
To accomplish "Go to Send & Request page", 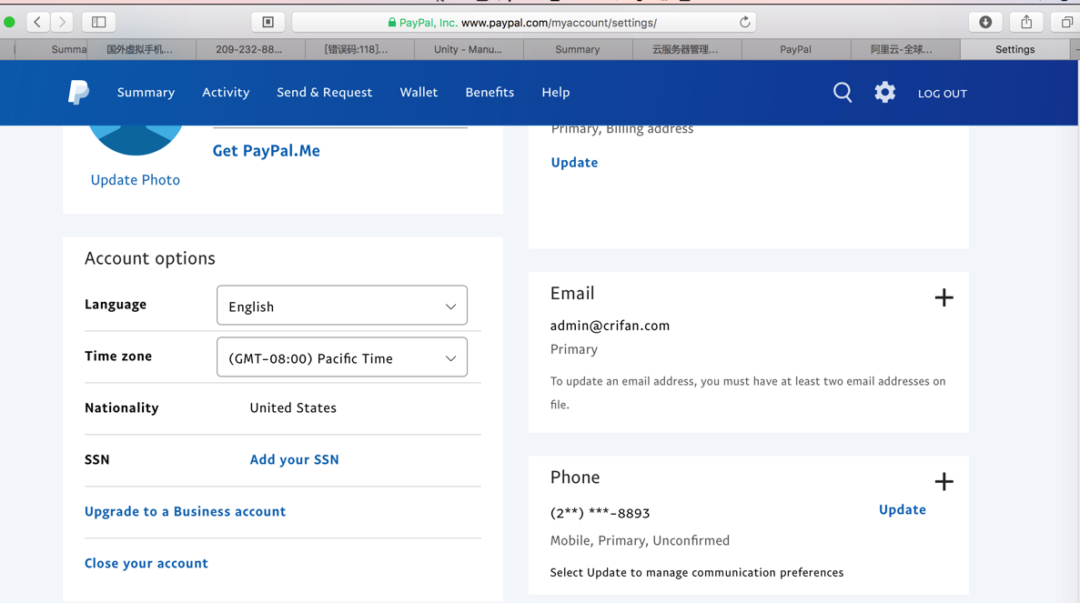I will click(324, 92).
